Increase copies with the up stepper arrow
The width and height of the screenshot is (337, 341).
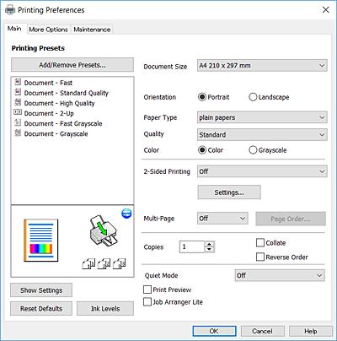tap(209, 244)
